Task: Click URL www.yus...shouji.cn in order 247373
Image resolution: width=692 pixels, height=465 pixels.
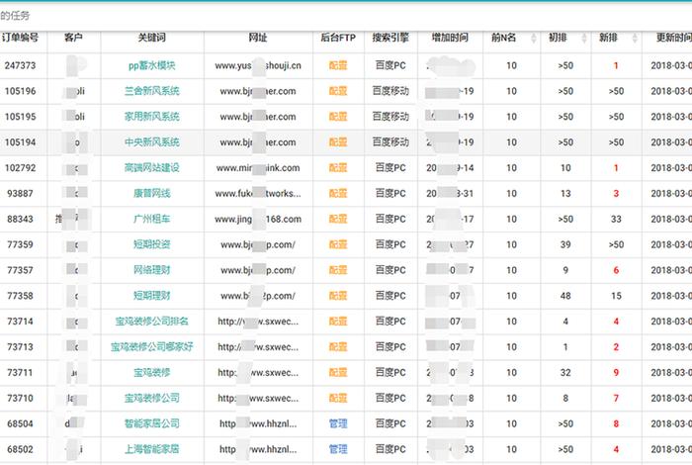Action: pyautogui.click(x=258, y=65)
